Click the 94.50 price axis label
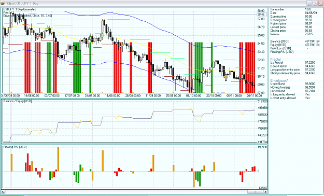The width and height of the screenshot is (324, 196). point(261,44)
